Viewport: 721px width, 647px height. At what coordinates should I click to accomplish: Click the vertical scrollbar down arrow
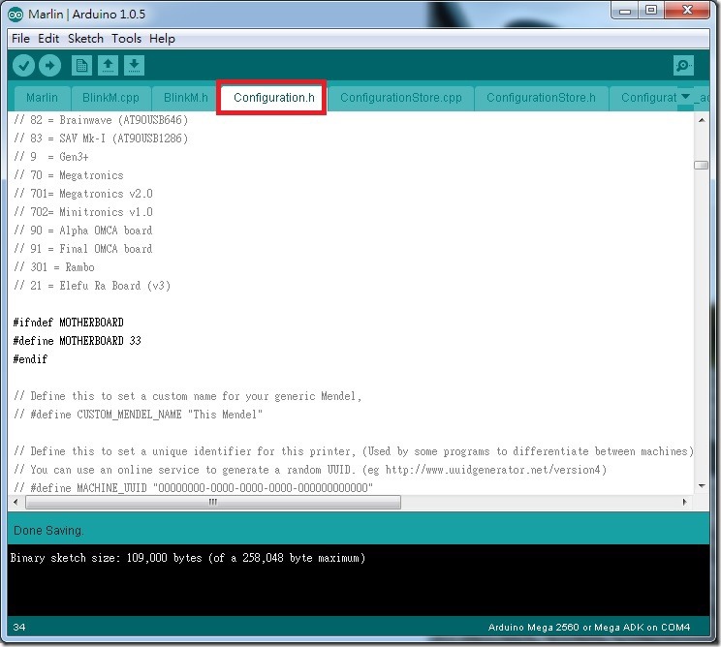pos(702,485)
